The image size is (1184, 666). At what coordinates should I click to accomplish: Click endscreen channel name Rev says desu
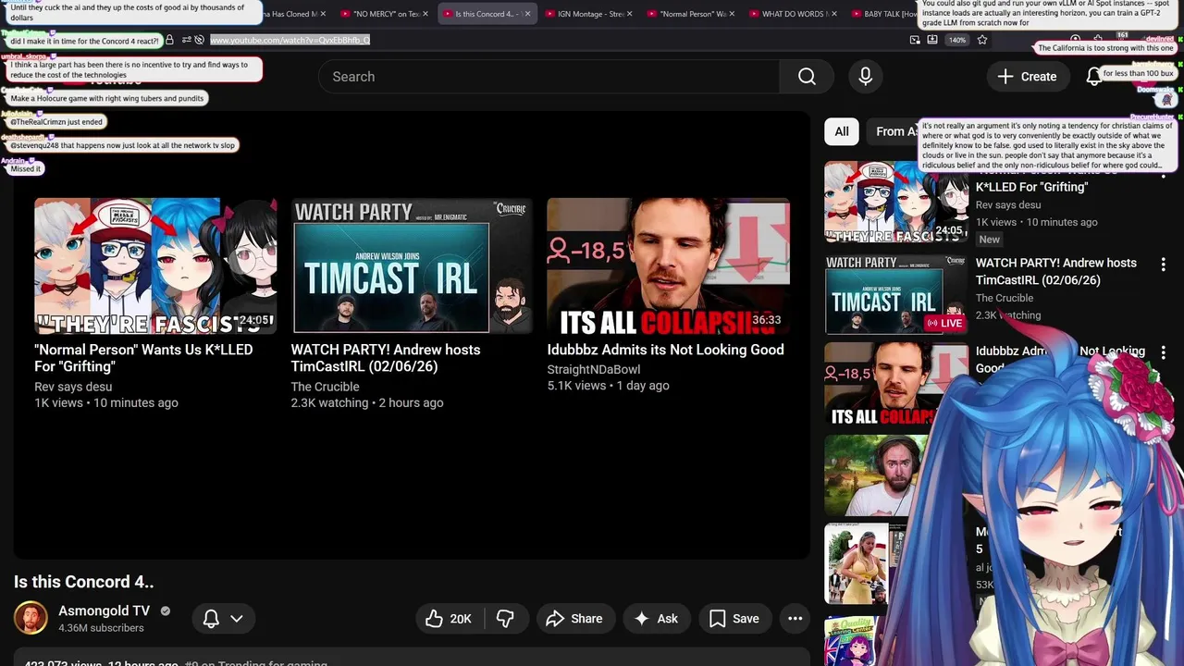pos(73,387)
